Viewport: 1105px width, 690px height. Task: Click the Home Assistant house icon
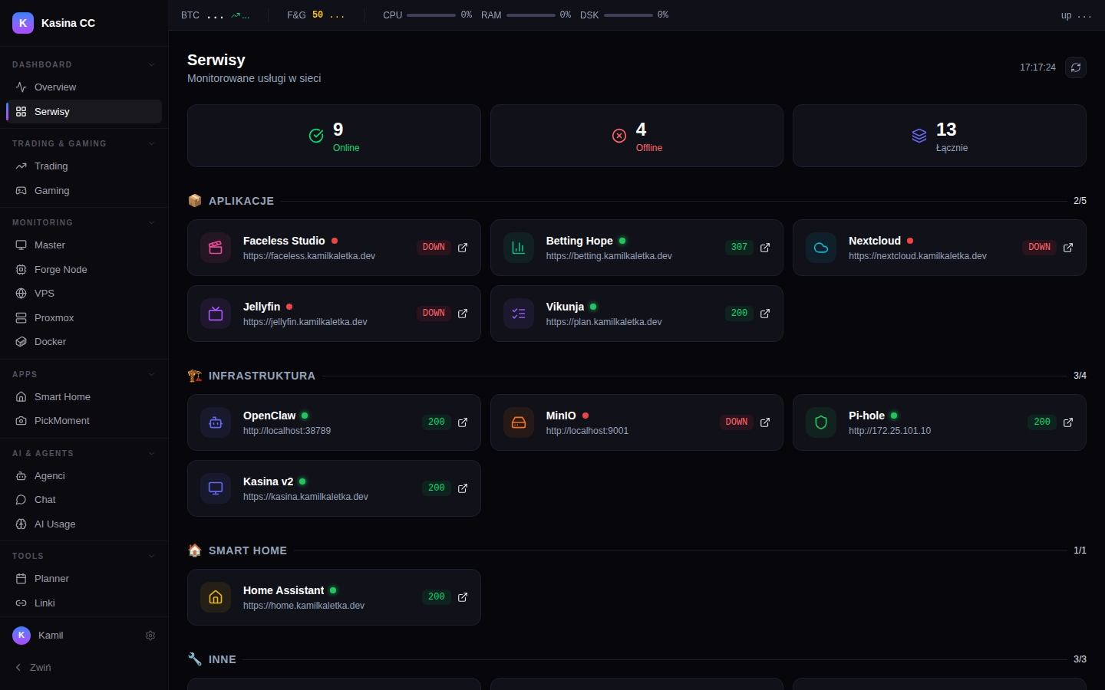[x=215, y=597]
